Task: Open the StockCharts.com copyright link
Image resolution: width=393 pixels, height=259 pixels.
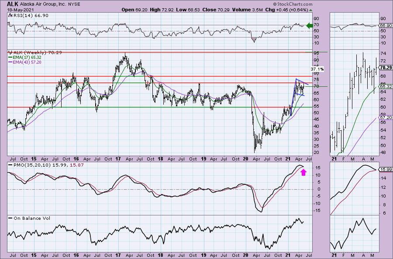Action: click(x=293, y=4)
